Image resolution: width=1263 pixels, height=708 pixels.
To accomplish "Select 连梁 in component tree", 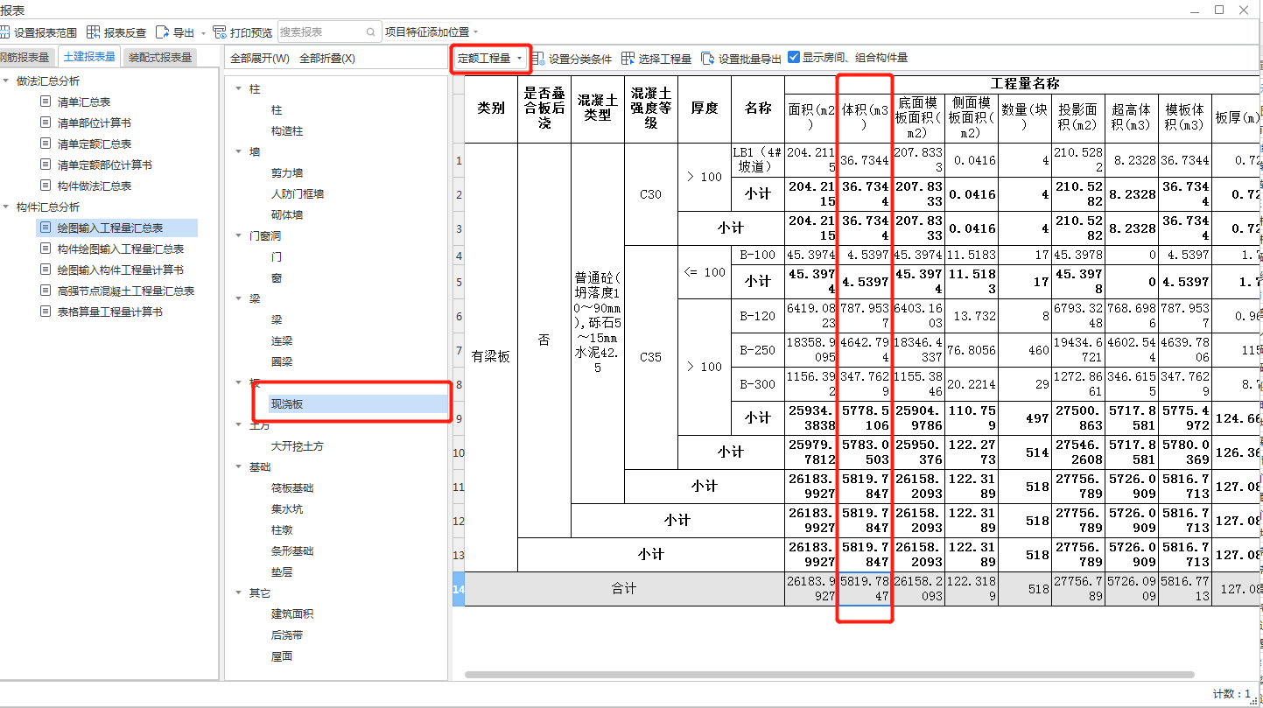I will coord(282,341).
